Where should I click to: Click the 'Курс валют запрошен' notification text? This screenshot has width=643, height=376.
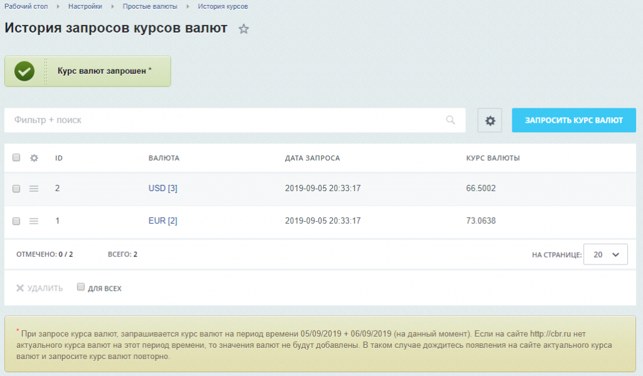click(105, 71)
